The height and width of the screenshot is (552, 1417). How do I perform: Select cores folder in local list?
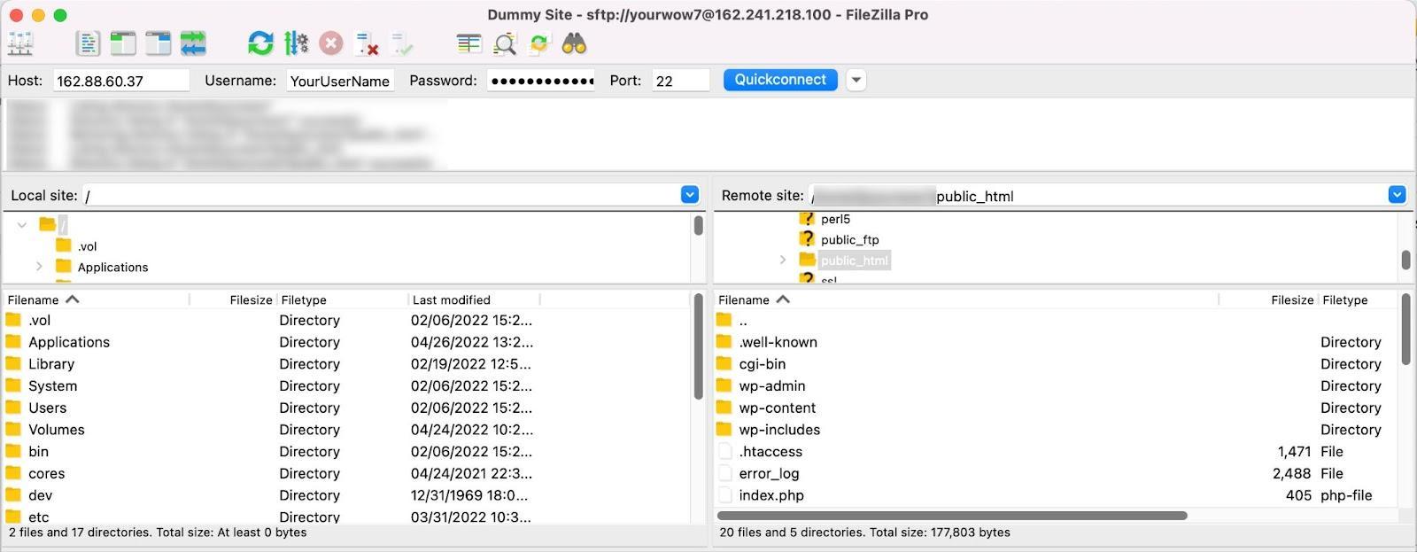[x=346, y=473]
